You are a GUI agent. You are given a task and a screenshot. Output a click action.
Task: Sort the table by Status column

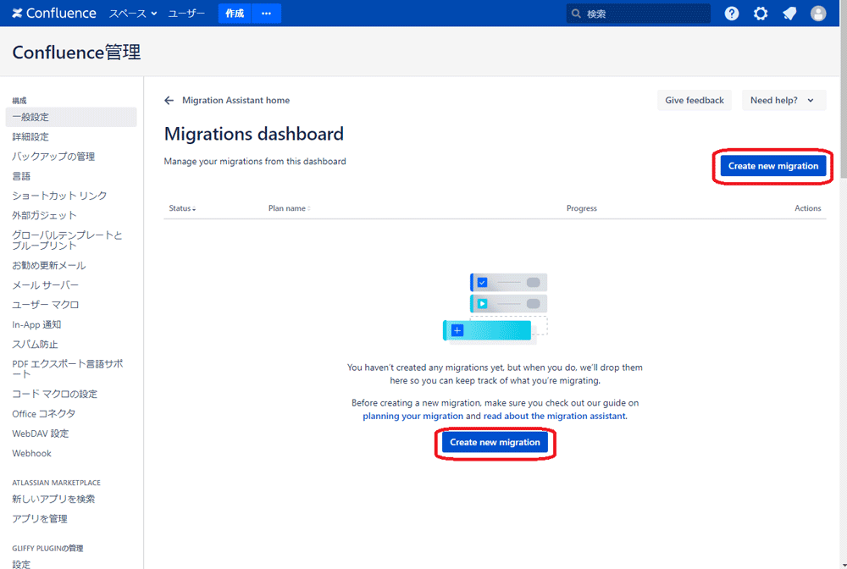(x=182, y=208)
